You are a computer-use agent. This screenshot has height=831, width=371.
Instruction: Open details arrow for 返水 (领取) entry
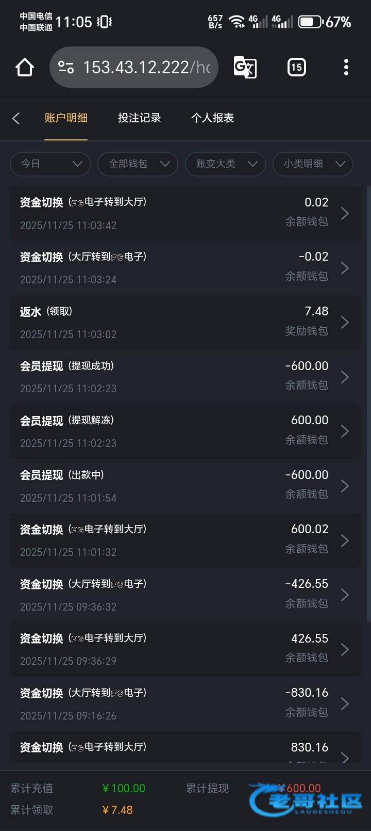345,323
